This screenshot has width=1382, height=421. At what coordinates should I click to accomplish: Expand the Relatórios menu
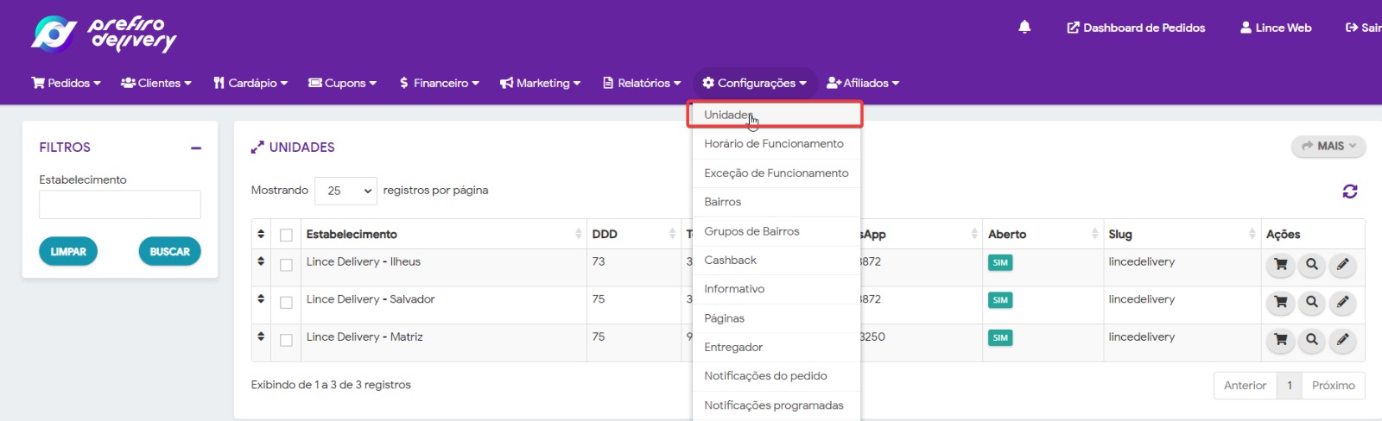click(x=642, y=83)
